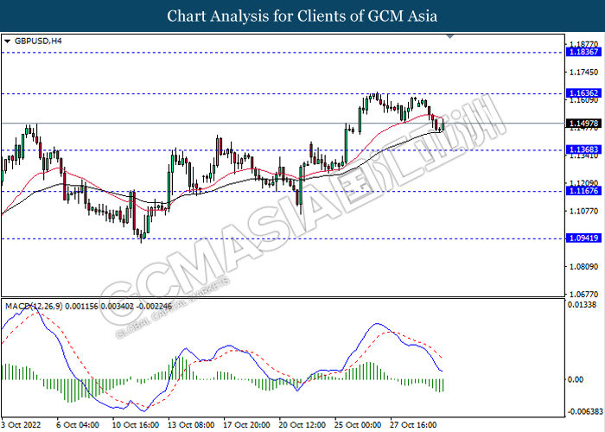Select the MACD histogram value -0.002246
The image size is (605, 432).
click(x=155, y=307)
